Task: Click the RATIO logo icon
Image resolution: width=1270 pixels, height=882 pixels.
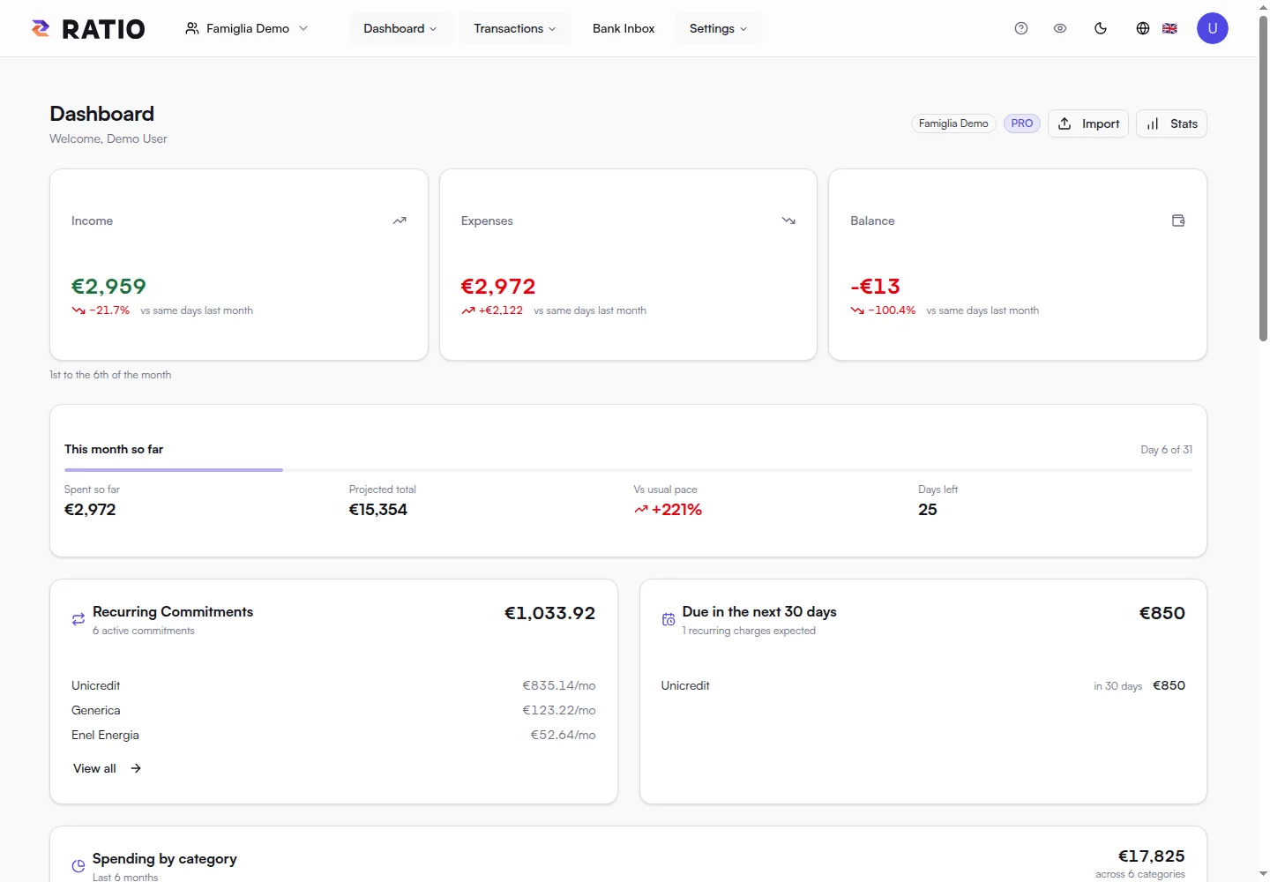Action: click(41, 28)
